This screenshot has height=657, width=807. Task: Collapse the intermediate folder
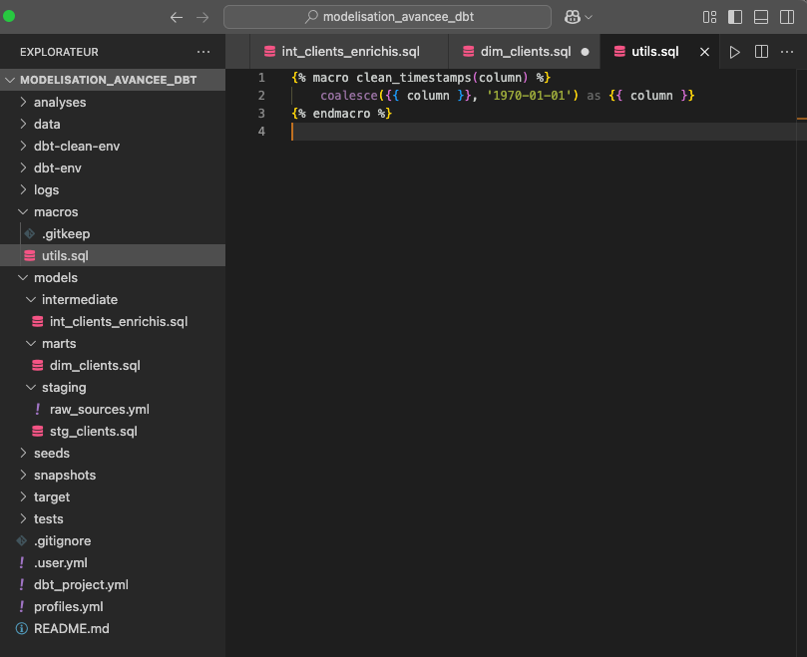(x=113, y=299)
